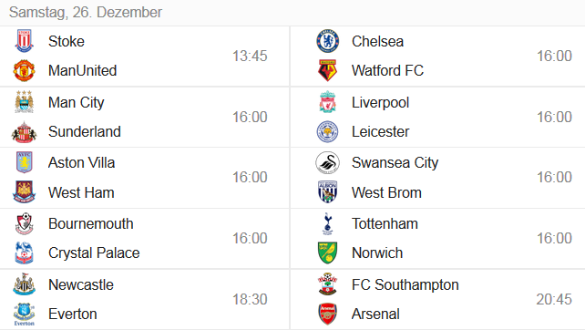The width and height of the screenshot is (585, 330).
Task: Click the Everton club badge
Action: tap(25, 315)
